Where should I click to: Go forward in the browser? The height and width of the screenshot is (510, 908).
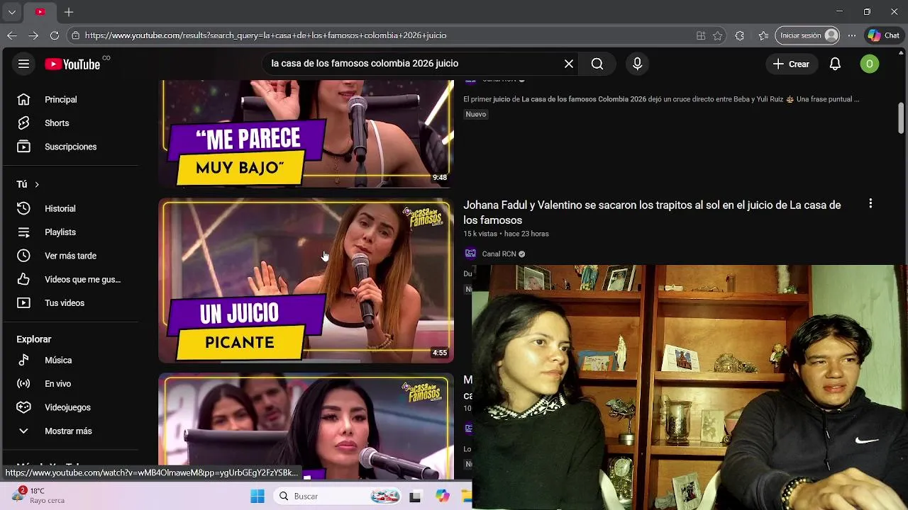point(33,35)
